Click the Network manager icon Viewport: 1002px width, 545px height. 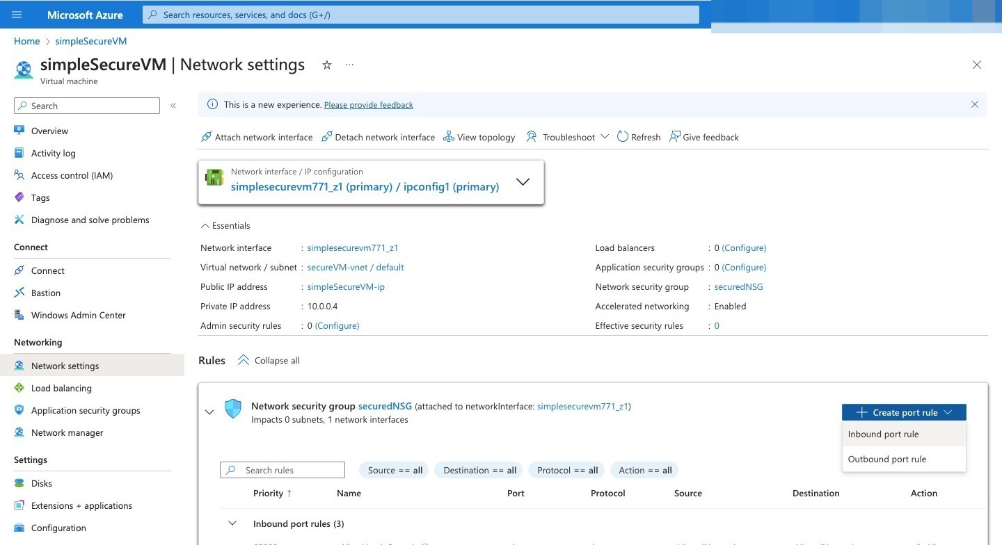19,432
